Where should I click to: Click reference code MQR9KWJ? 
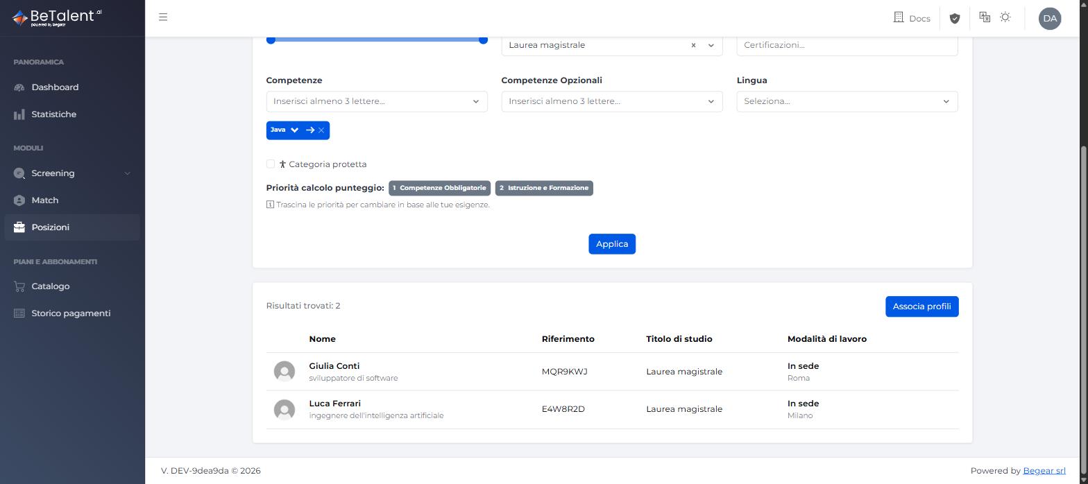(x=565, y=372)
